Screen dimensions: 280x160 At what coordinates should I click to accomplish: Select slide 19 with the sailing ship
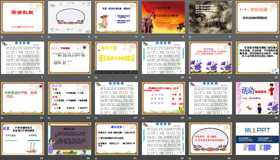pyautogui.click(x=22, y=138)
